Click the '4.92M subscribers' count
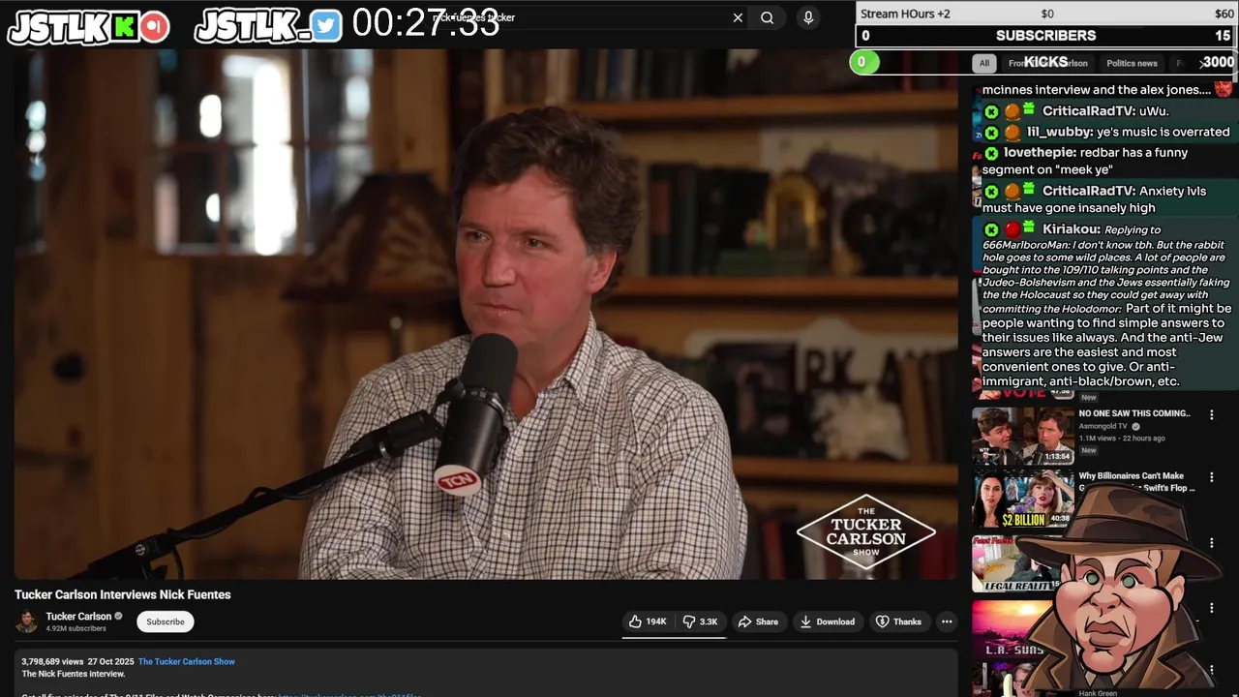Screen dimensions: 1239x697 (x=76, y=628)
